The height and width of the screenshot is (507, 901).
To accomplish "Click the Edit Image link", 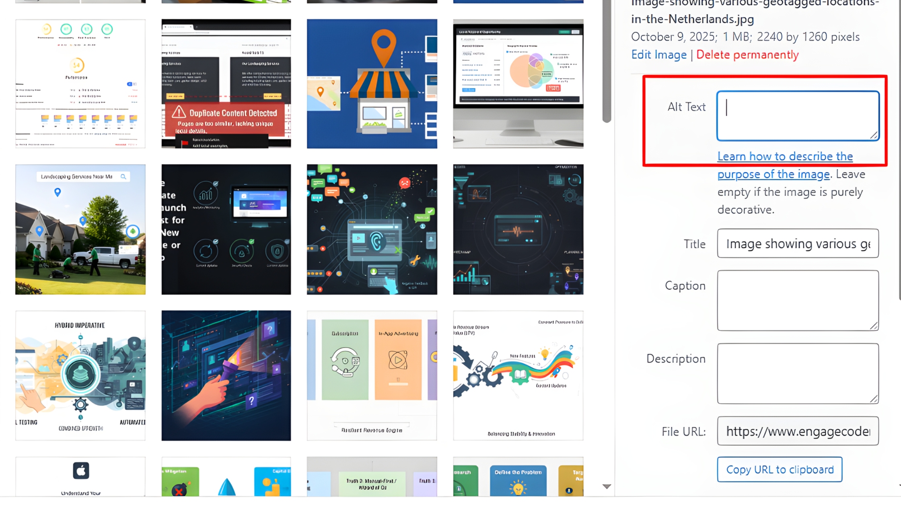I will pos(658,55).
